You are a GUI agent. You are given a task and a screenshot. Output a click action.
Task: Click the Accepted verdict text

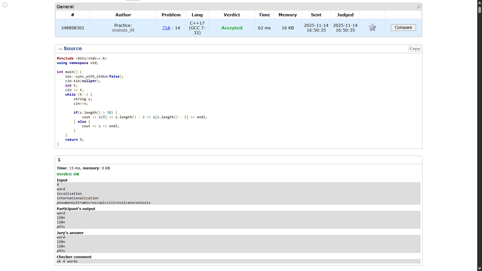232,28
